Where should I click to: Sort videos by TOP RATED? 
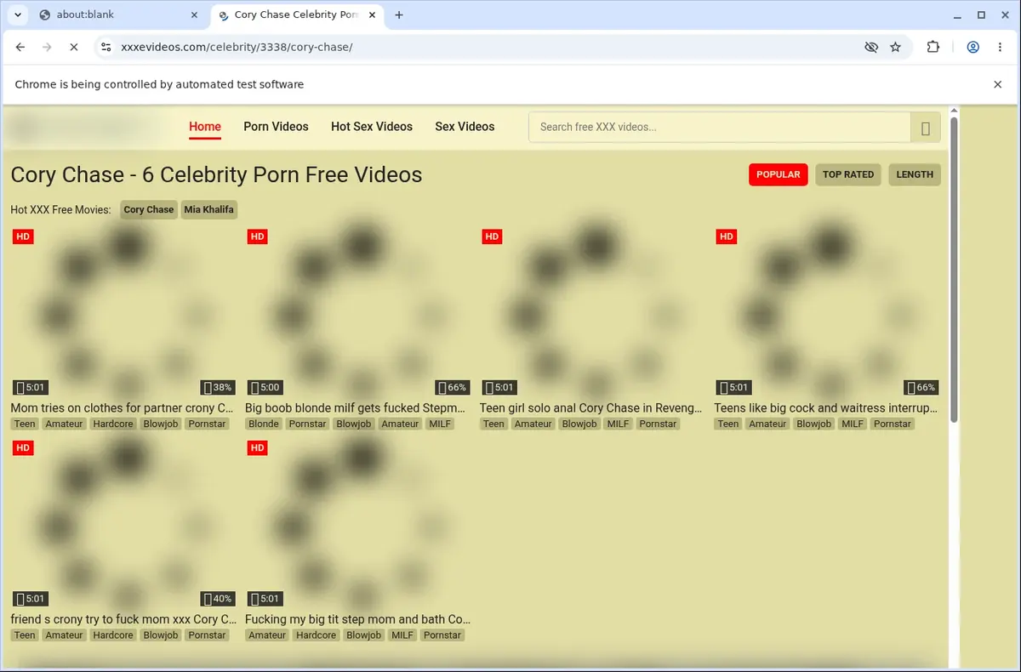pyautogui.click(x=848, y=174)
